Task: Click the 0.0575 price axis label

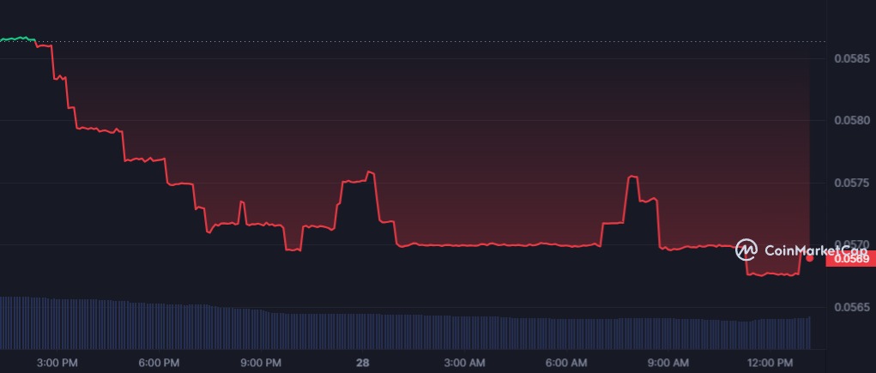Action: pos(850,183)
